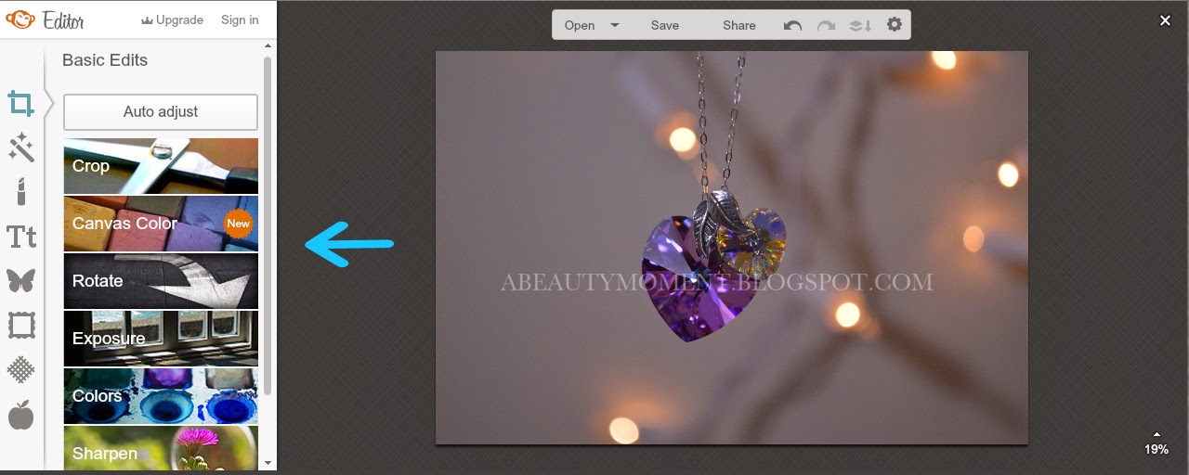The width and height of the screenshot is (1189, 475).
Task: Select the Sharpen edit option
Action: coord(161,448)
